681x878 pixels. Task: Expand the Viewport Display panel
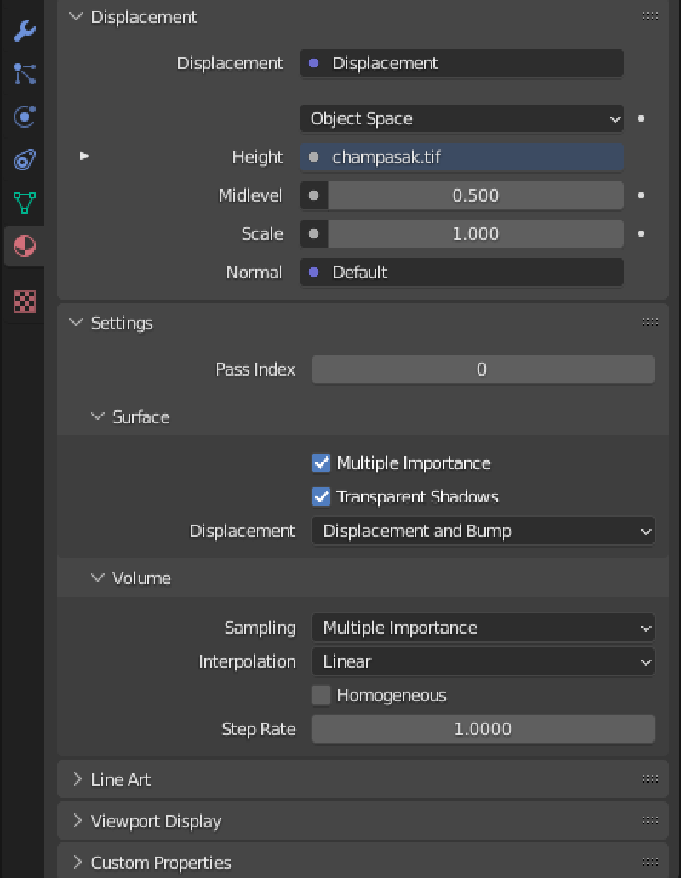coord(155,821)
